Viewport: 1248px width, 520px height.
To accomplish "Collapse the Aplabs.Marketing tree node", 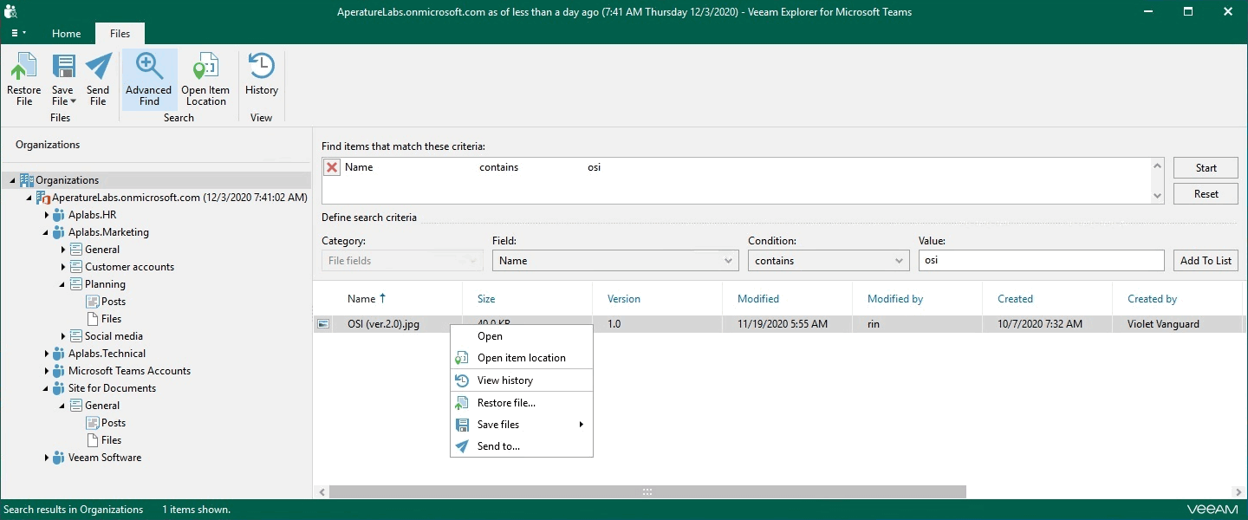I will pyautogui.click(x=47, y=232).
